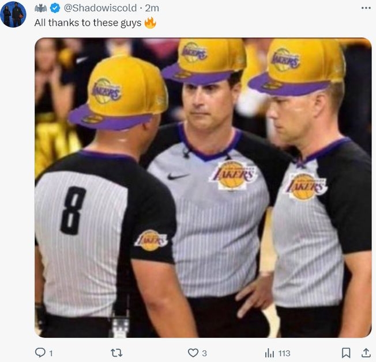This screenshot has width=376, height=362.
Task: Open view analytics bar chart icon
Action: click(x=269, y=353)
